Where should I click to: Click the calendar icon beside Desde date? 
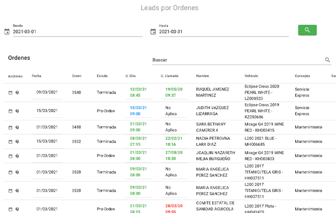pyautogui.click(x=7, y=32)
